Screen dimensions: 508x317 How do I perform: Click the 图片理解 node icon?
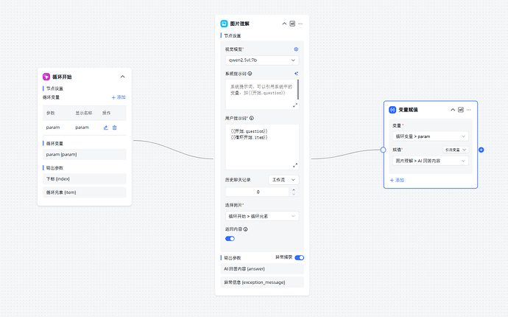[x=225, y=24]
